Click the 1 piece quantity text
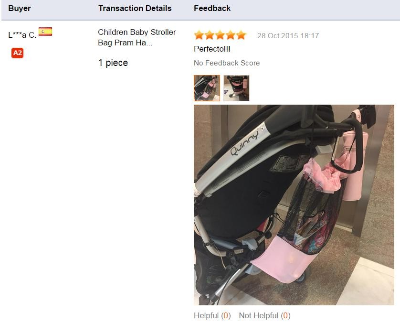 [x=113, y=63]
